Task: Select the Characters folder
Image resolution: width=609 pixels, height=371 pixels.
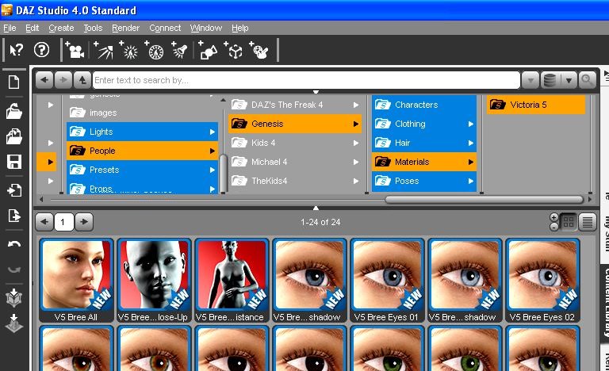Action: pos(423,105)
